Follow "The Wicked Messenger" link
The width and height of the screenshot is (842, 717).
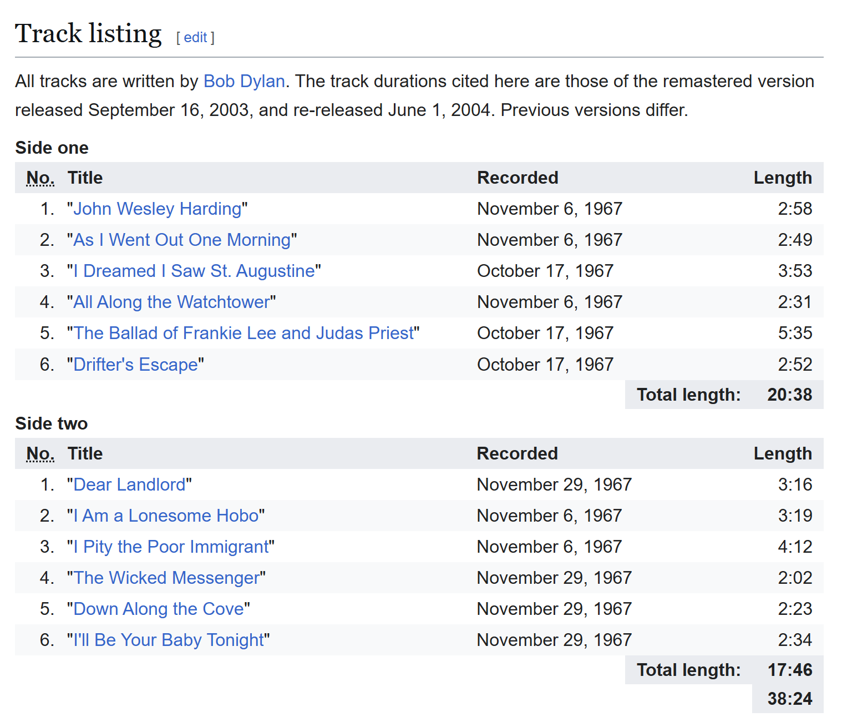pos(166,578)
